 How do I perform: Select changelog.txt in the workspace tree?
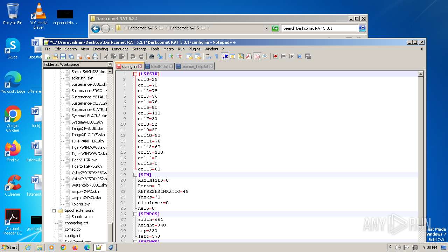tap(76, 223)
